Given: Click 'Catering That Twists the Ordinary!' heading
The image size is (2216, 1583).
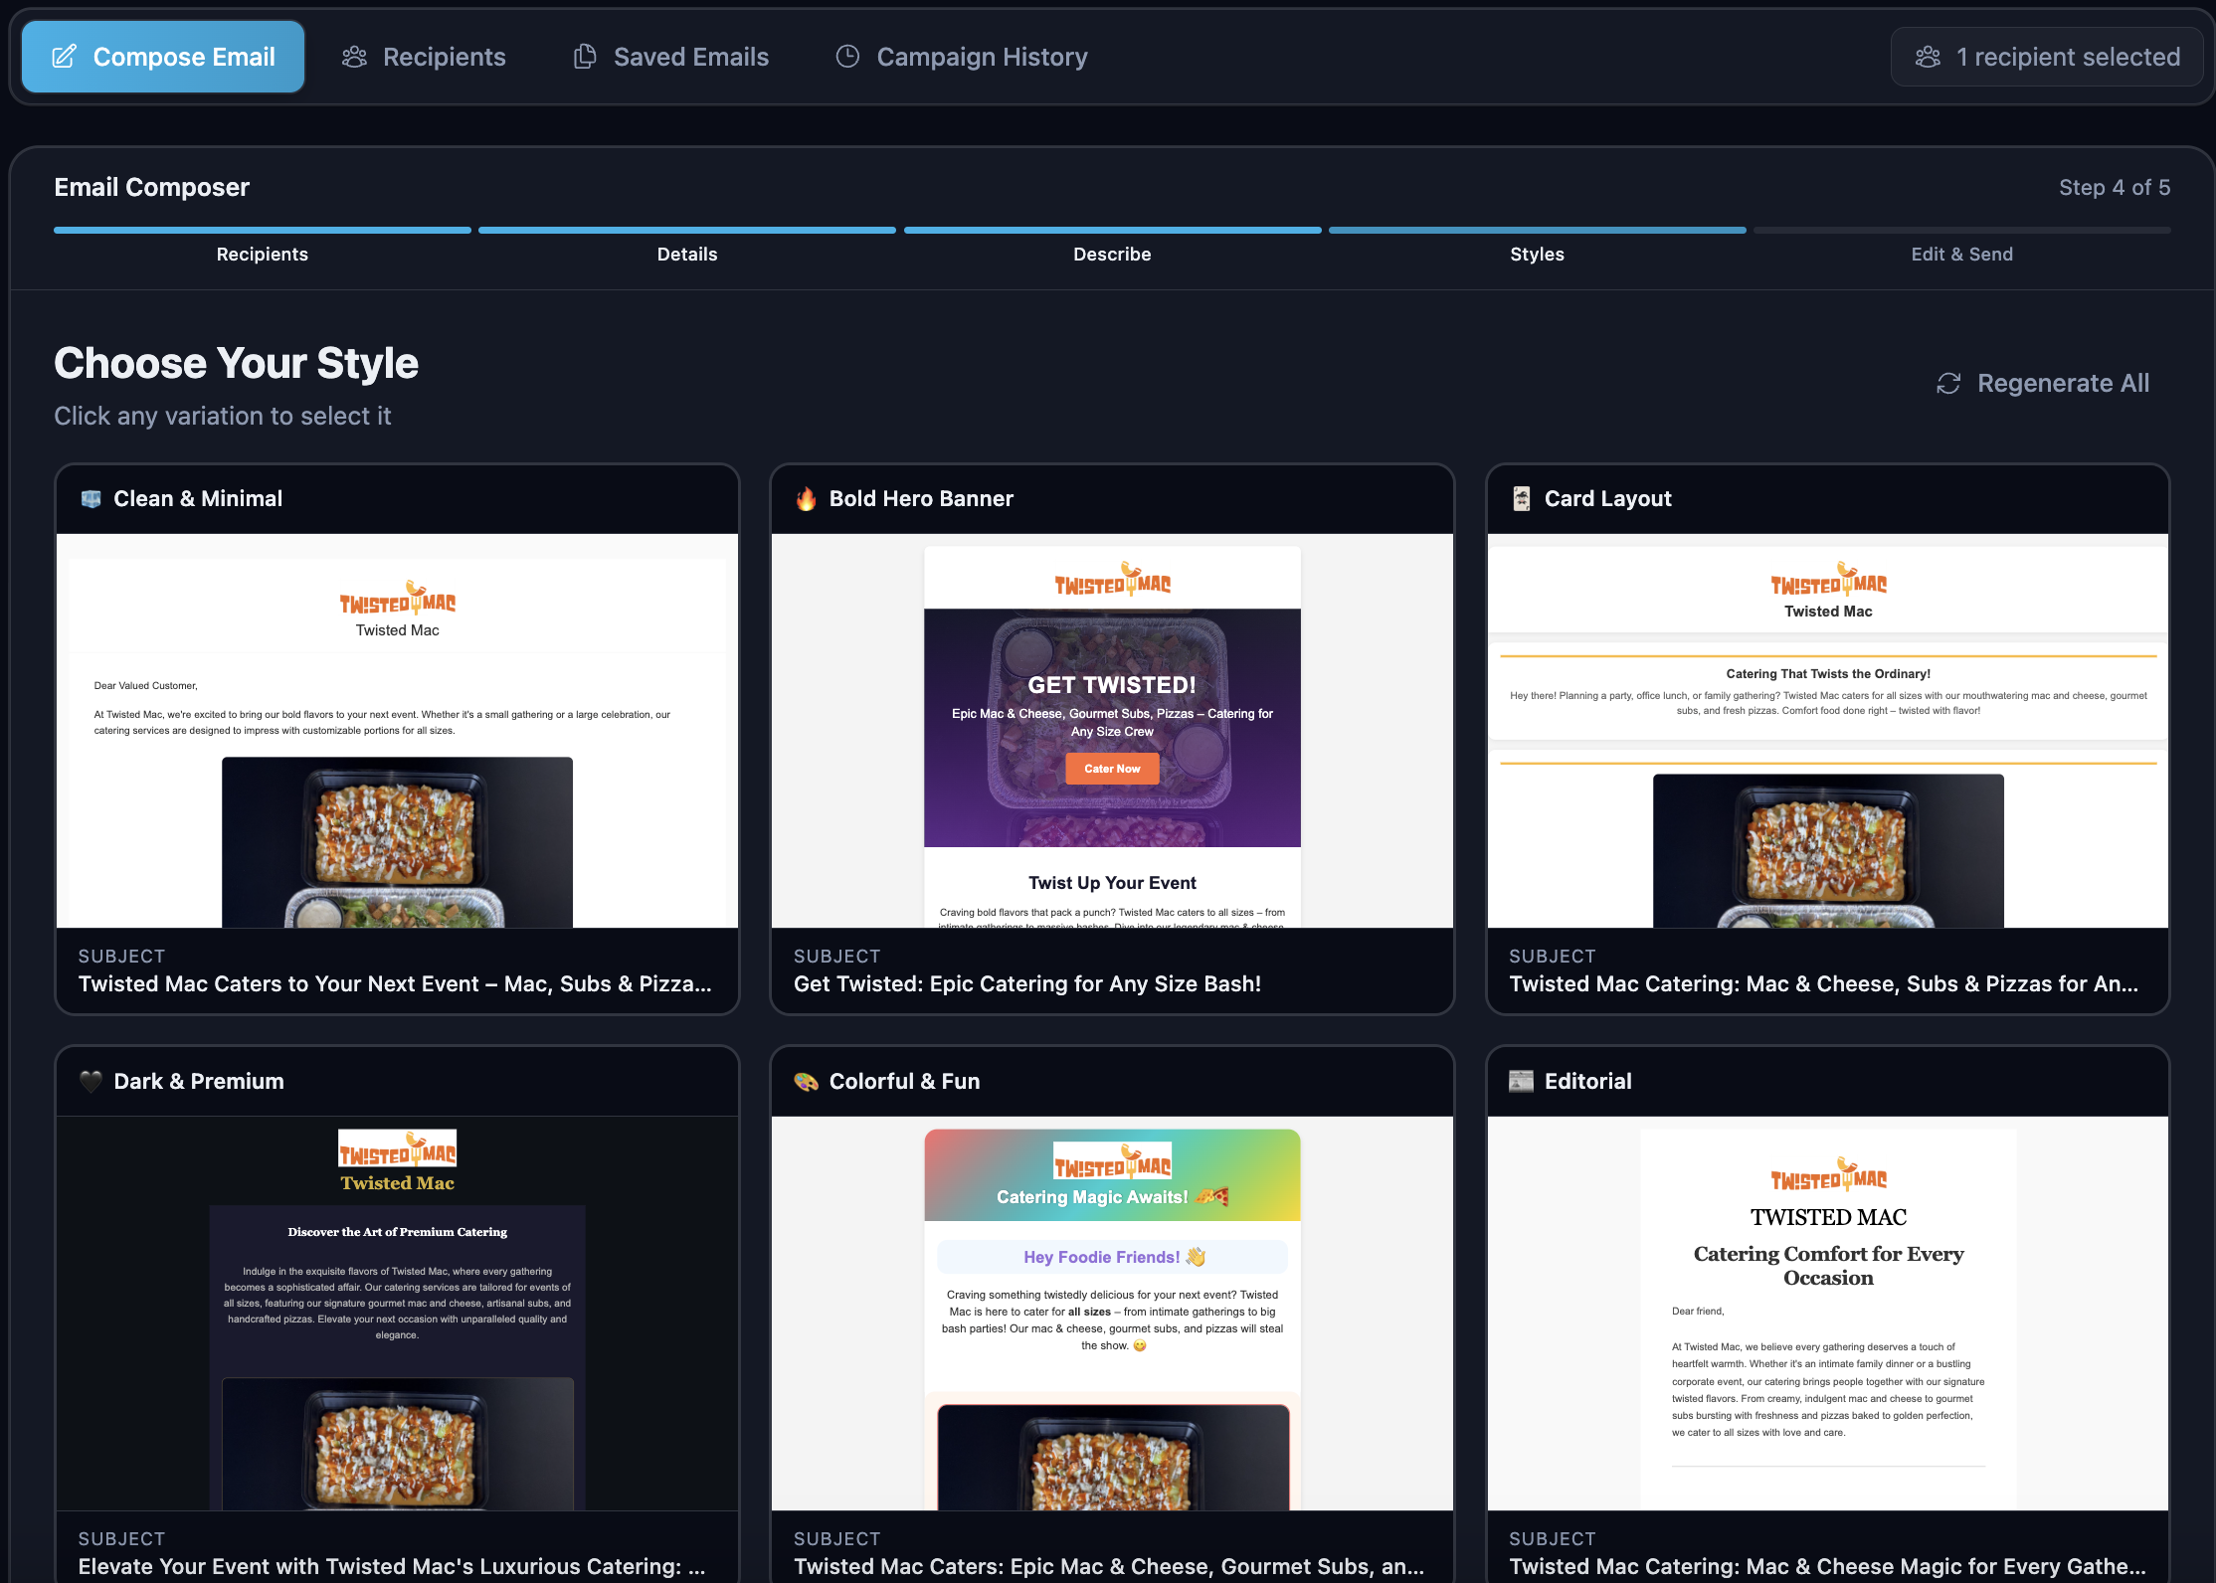Looking at the screenshot, I should coord(1828,673).
